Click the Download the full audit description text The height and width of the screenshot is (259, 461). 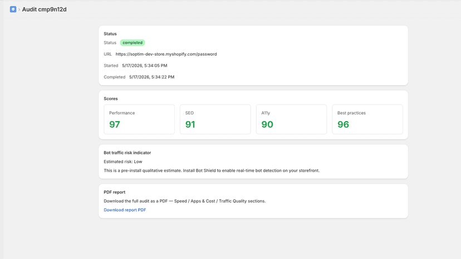[x=185, y=201]
